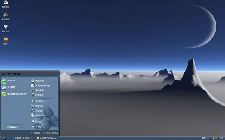Open 打印机和传真 printers and faxes

point(39,115)
